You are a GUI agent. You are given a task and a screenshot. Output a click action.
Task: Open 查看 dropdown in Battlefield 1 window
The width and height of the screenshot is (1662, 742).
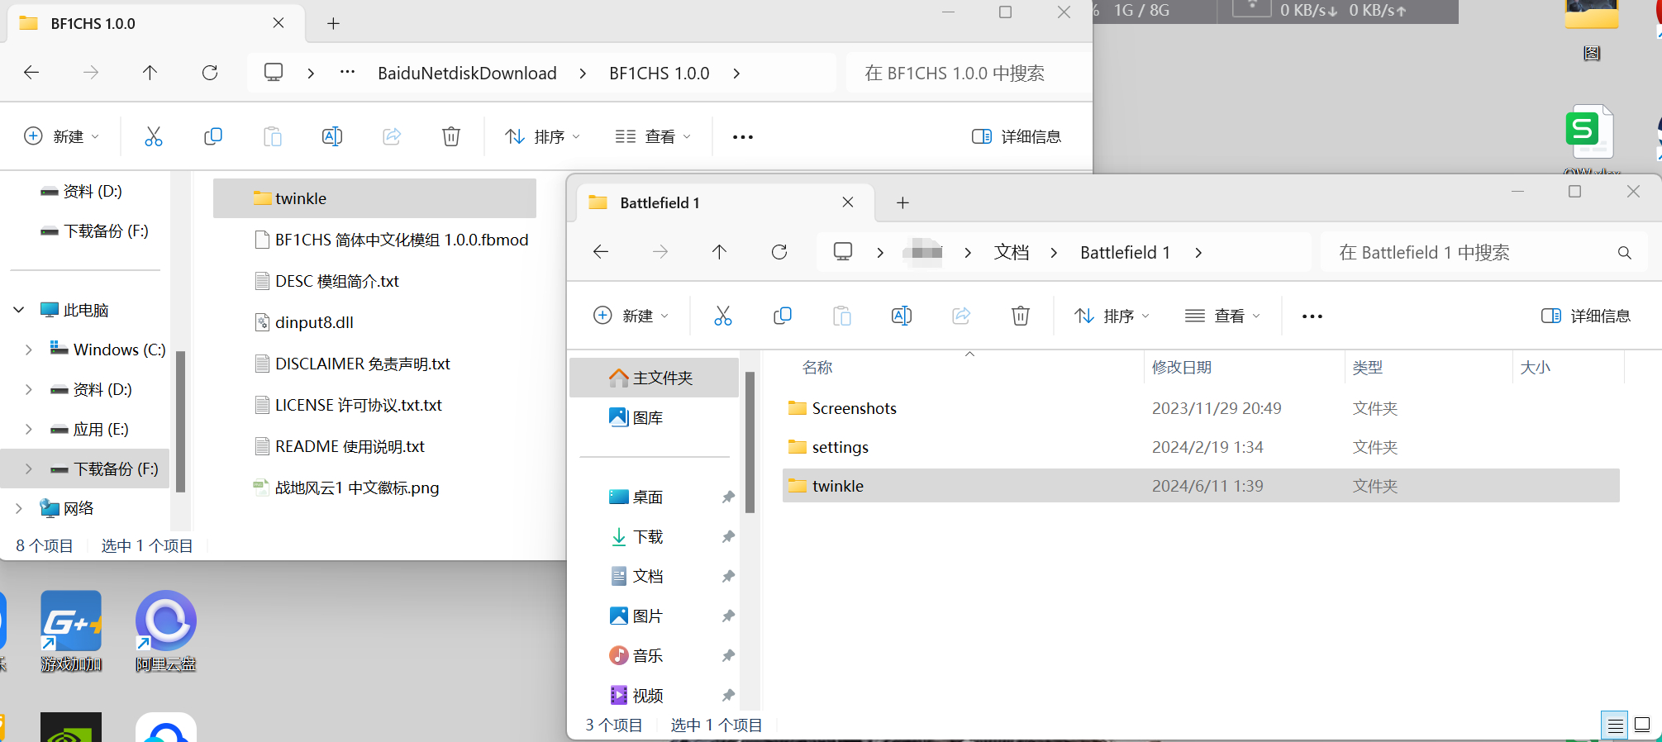pos(1222,316)
